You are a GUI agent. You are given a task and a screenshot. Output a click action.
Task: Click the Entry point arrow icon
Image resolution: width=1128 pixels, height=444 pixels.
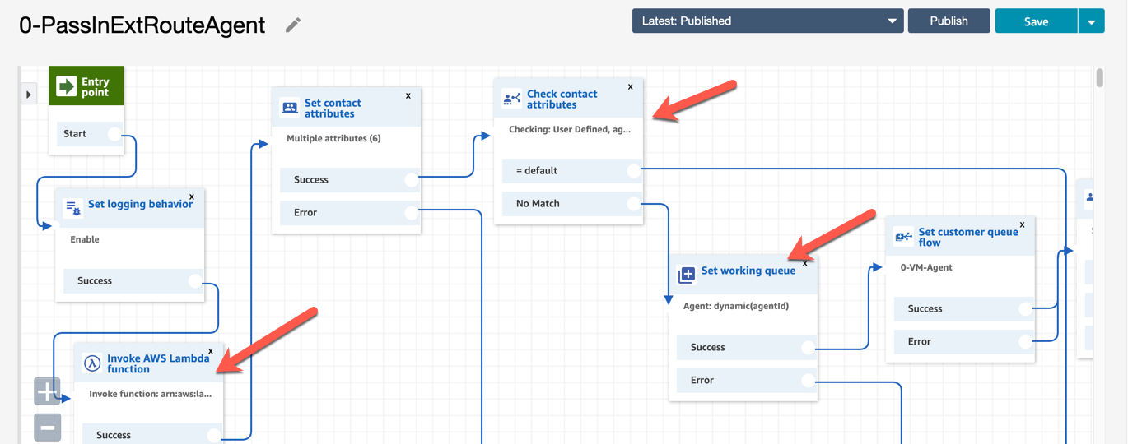point(67,86)
